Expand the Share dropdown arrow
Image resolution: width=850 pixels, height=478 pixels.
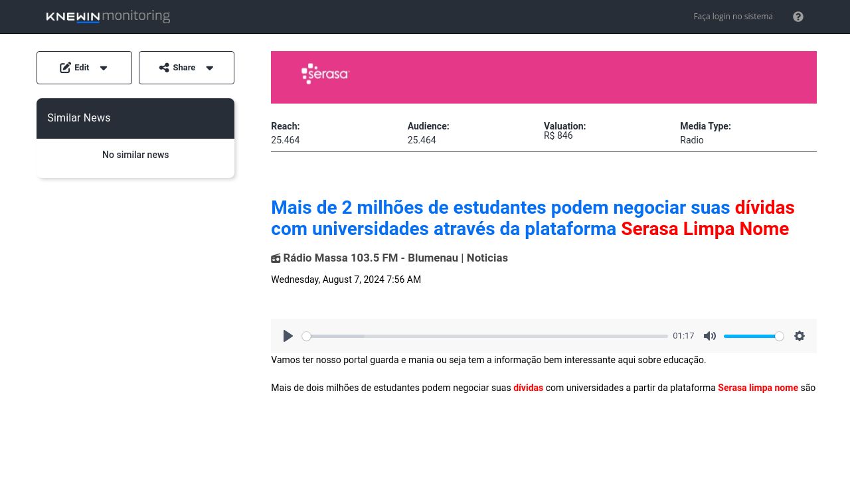[x=210, y=68]
